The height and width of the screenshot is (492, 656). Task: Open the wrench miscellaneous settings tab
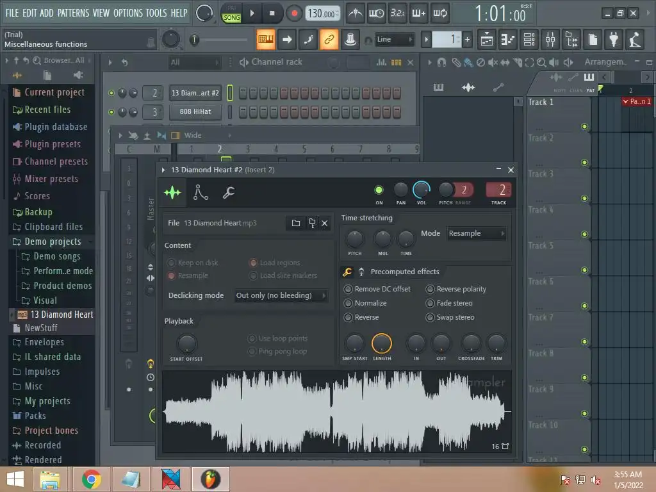229,192
